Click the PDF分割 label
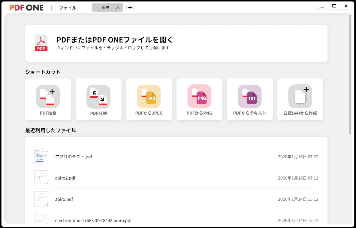This screenshot has height=228, width=356. pyautogui.click(x=98, y=113)
